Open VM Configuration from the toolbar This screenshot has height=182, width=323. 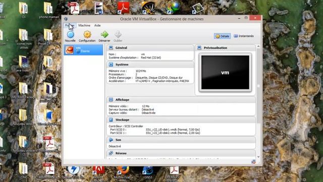[87, 36]
